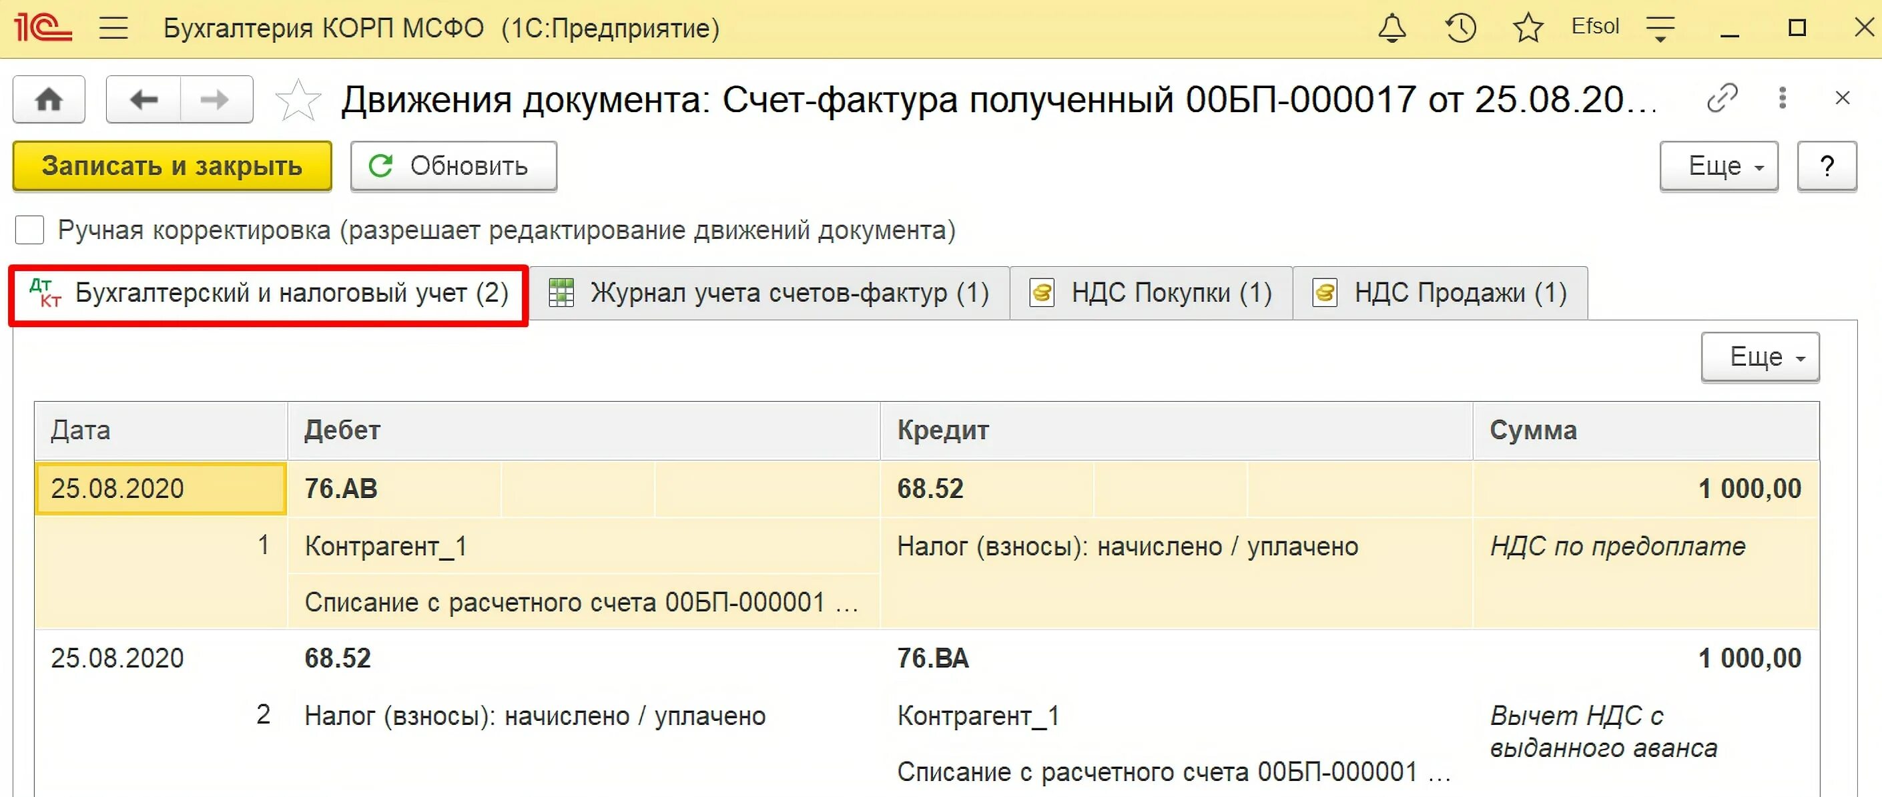This screenshot has width=1882, height=797.
Task: Select credit account 76.ВА cell
Action: (x=932, y=658)
